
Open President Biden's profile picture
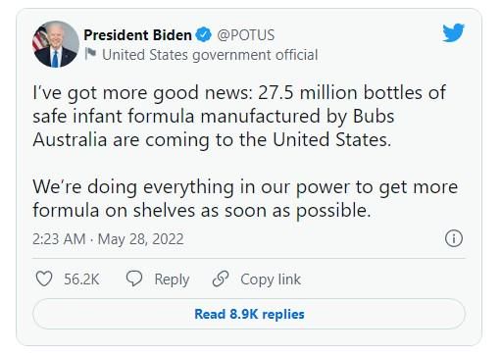(x=56, y=44)
